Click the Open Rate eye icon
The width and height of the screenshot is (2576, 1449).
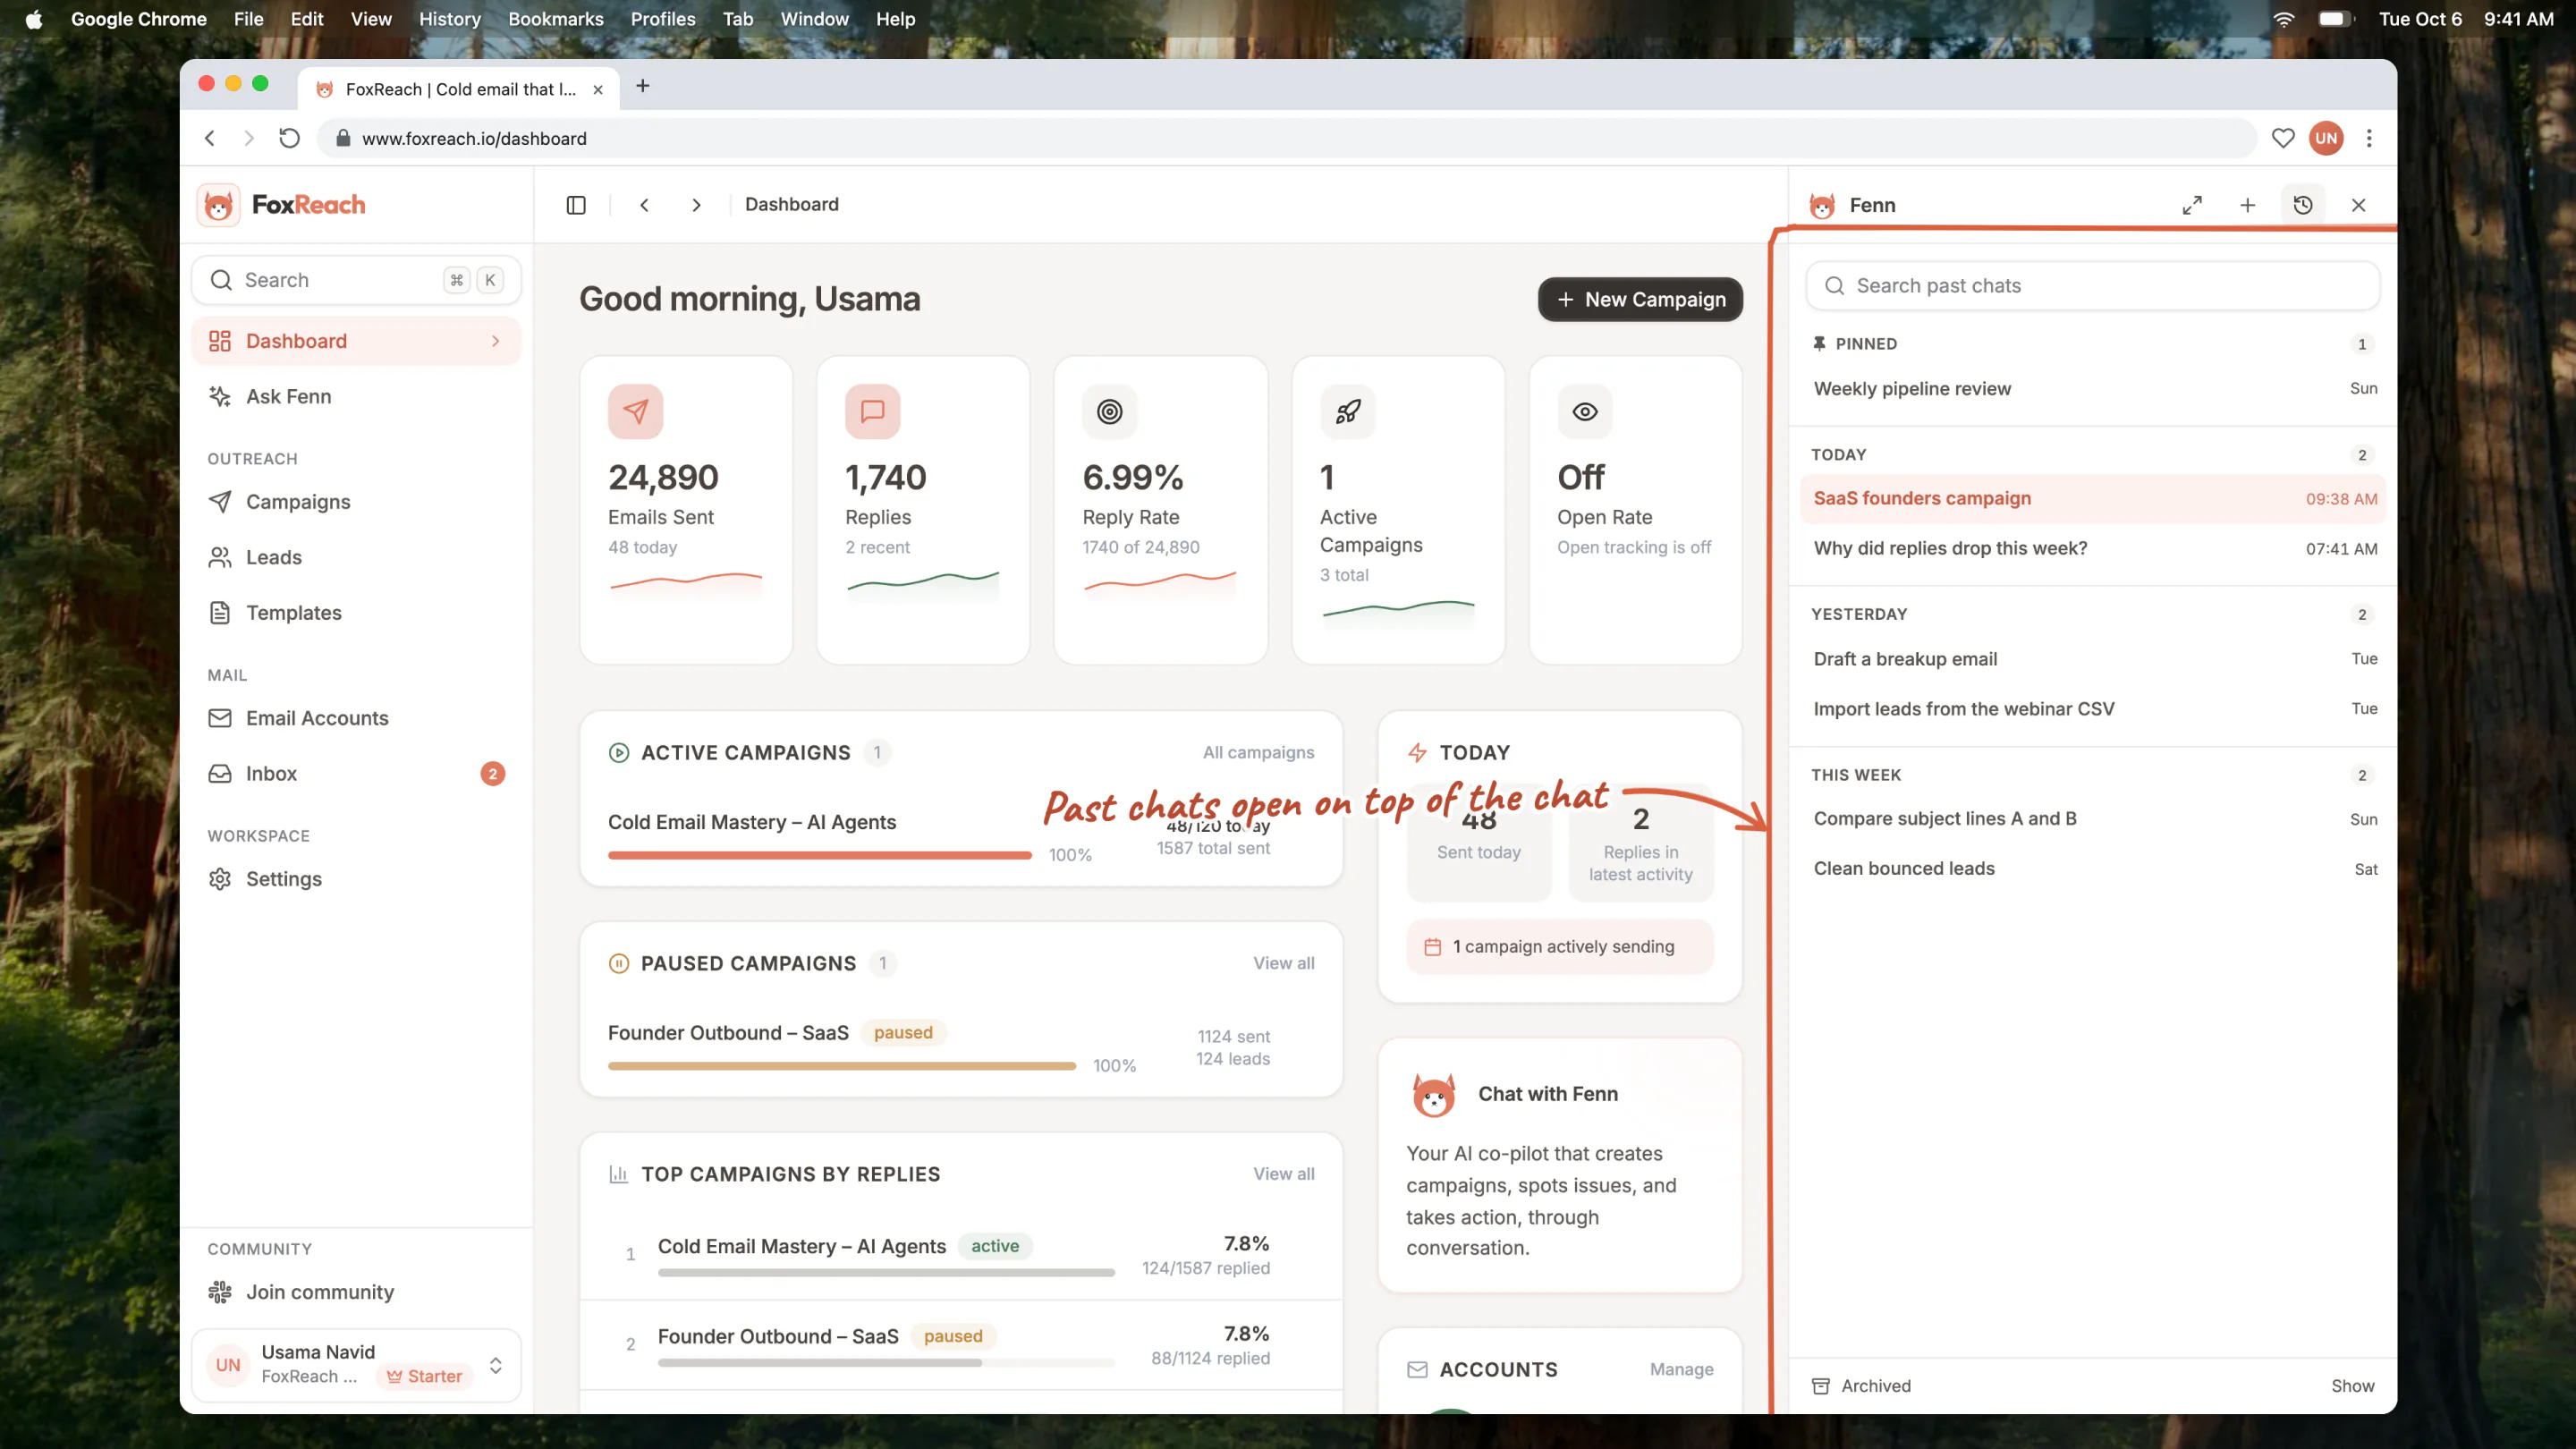(x=1584, y=411)
